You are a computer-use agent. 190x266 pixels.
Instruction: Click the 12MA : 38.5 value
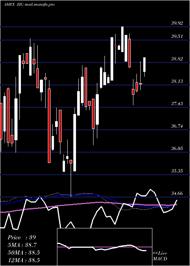(24, 260)
